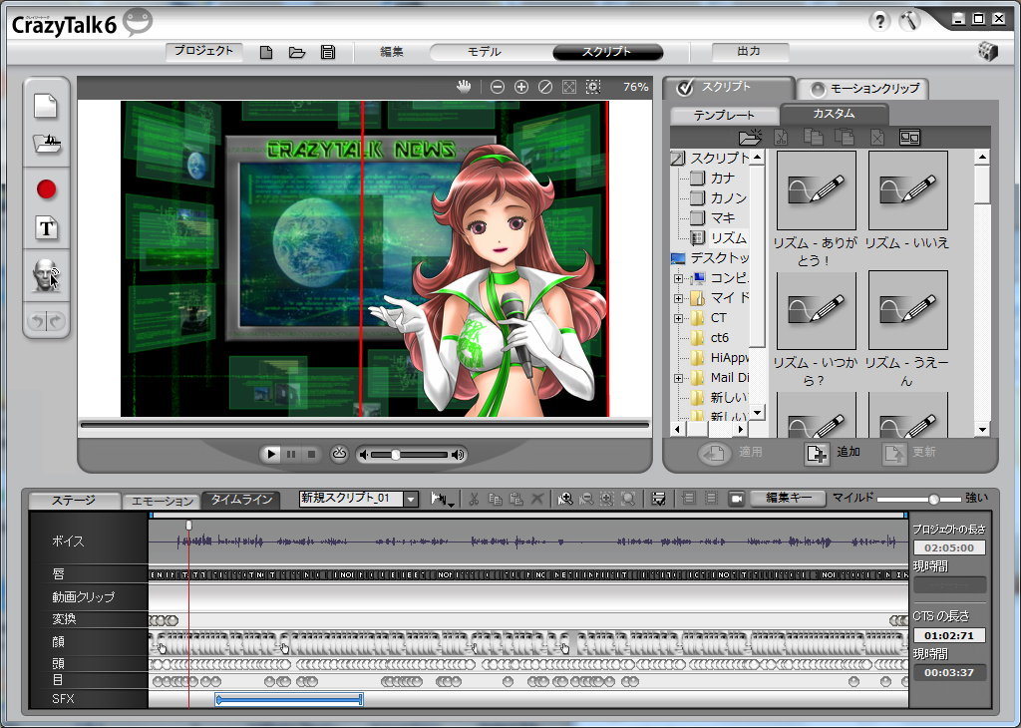This screenshot has height=728, width=1021.
Task: Click the thumbnail view icon in the content toolbar
Action: 909,137
